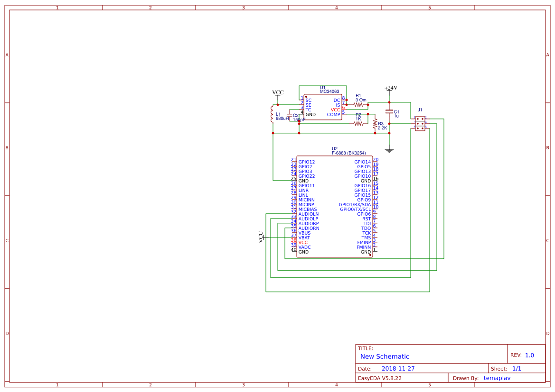Click the DC pin label on U1

pos(337,101)
